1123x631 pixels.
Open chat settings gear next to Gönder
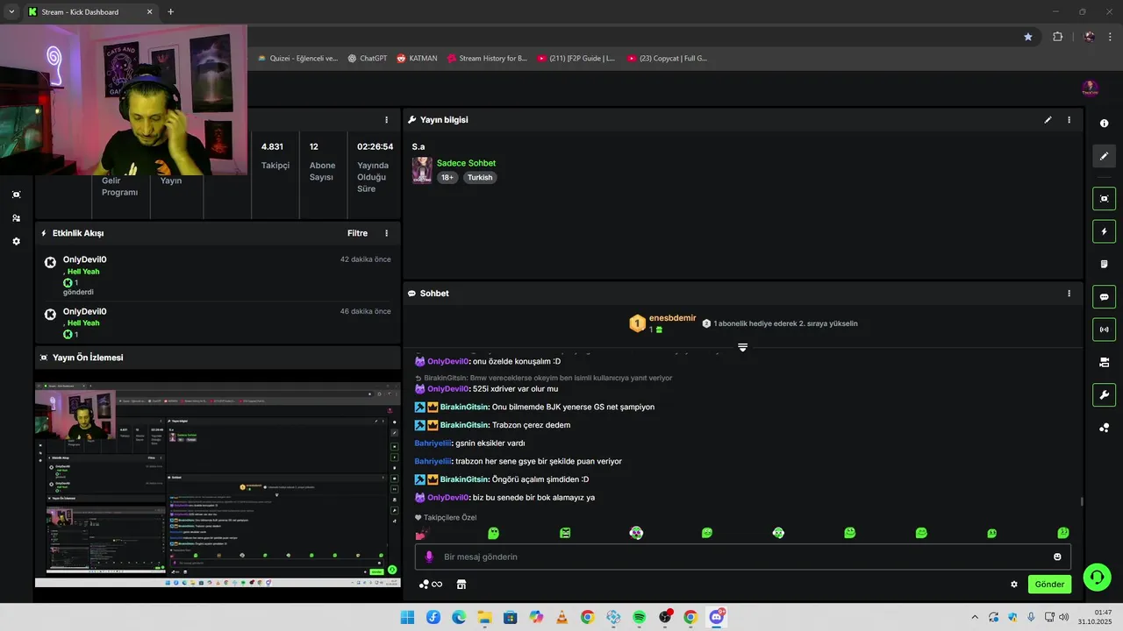tap(1014, 585)
